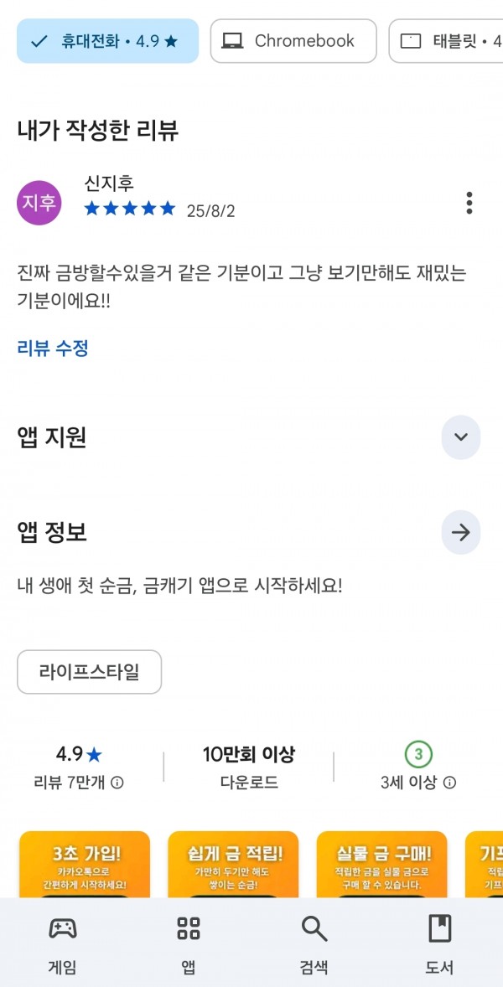Open the review three-dot options menu

469,203
